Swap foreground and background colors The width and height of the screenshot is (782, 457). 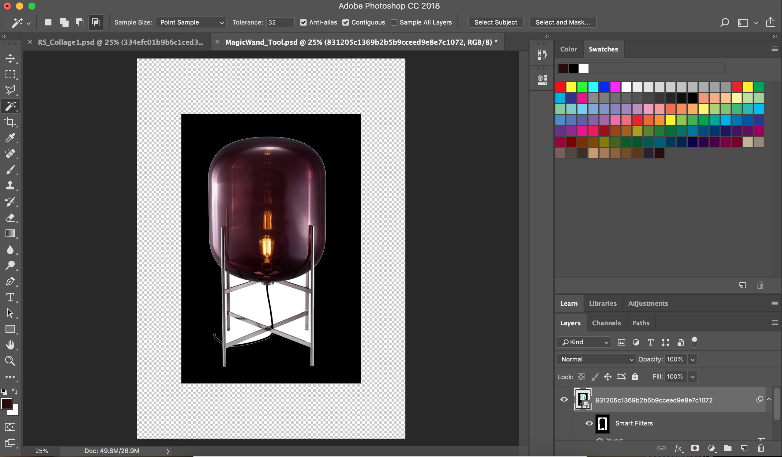coord(15,391)
